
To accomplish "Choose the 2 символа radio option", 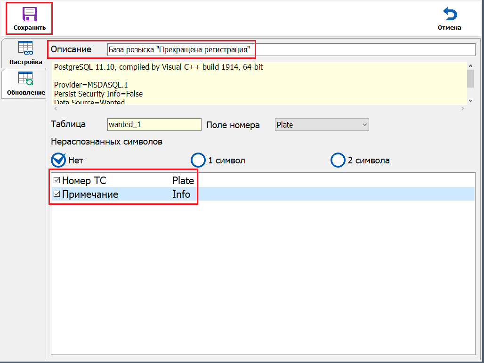I will pyautogui.click(x=338, y=160).
